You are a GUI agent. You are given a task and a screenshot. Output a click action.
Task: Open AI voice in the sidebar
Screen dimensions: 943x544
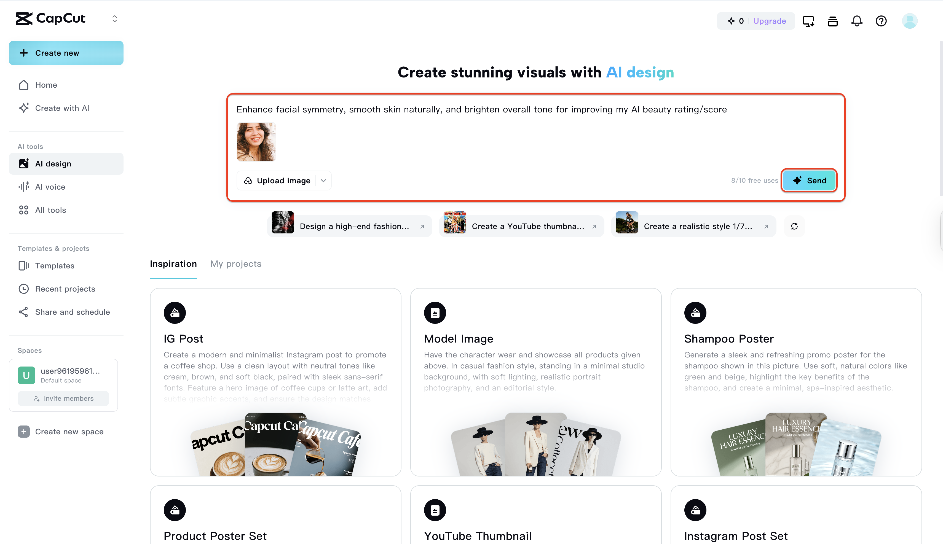coord(50,187)
